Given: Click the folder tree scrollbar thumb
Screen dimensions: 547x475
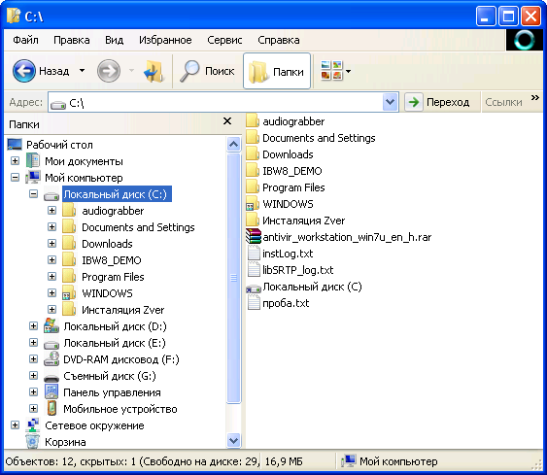Looking at the screenshot, I should 233,278.
